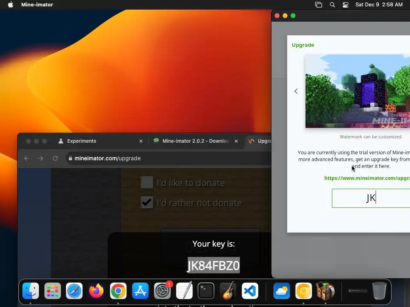410x307 pixels.
Task: Open the cloud weather app in dock
Action: coord(281,291)
